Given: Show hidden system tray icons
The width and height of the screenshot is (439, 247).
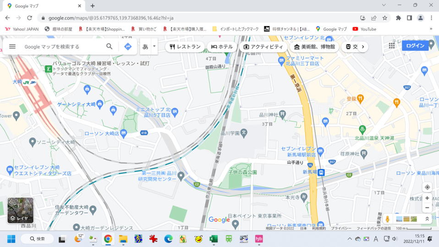Looking at the screenshot, I should pos(350,239).
